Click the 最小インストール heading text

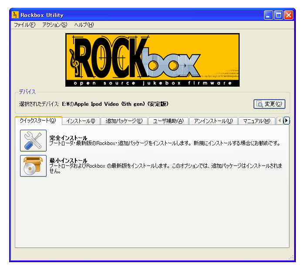68,160
